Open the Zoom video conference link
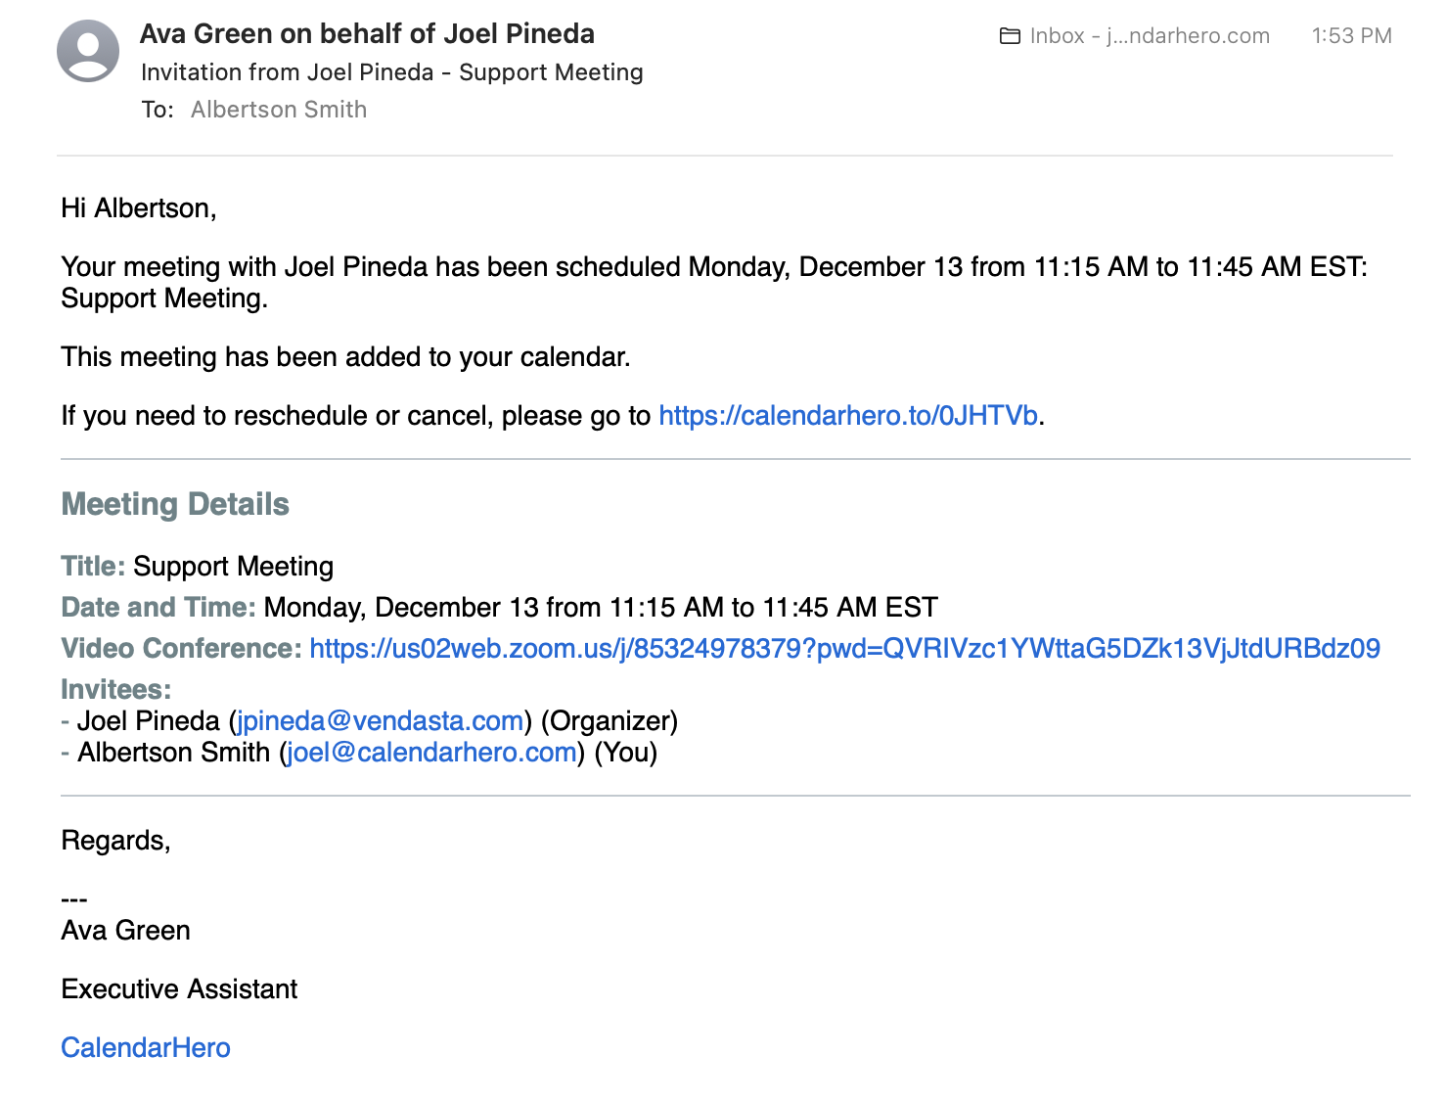This screenshot has height=1102, width=1446. (x=844, y=649)
